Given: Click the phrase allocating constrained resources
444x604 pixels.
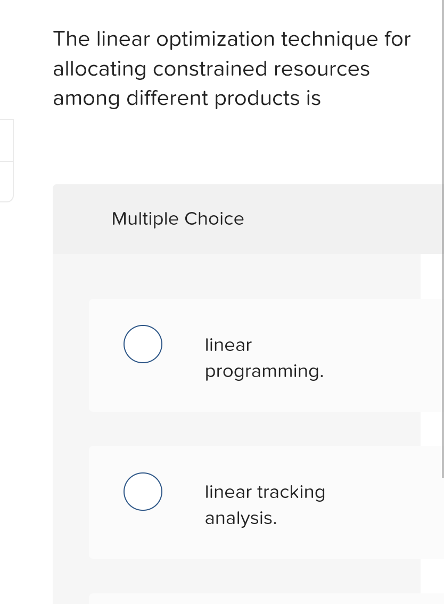Looking at the screenshot, I should 211,68.
